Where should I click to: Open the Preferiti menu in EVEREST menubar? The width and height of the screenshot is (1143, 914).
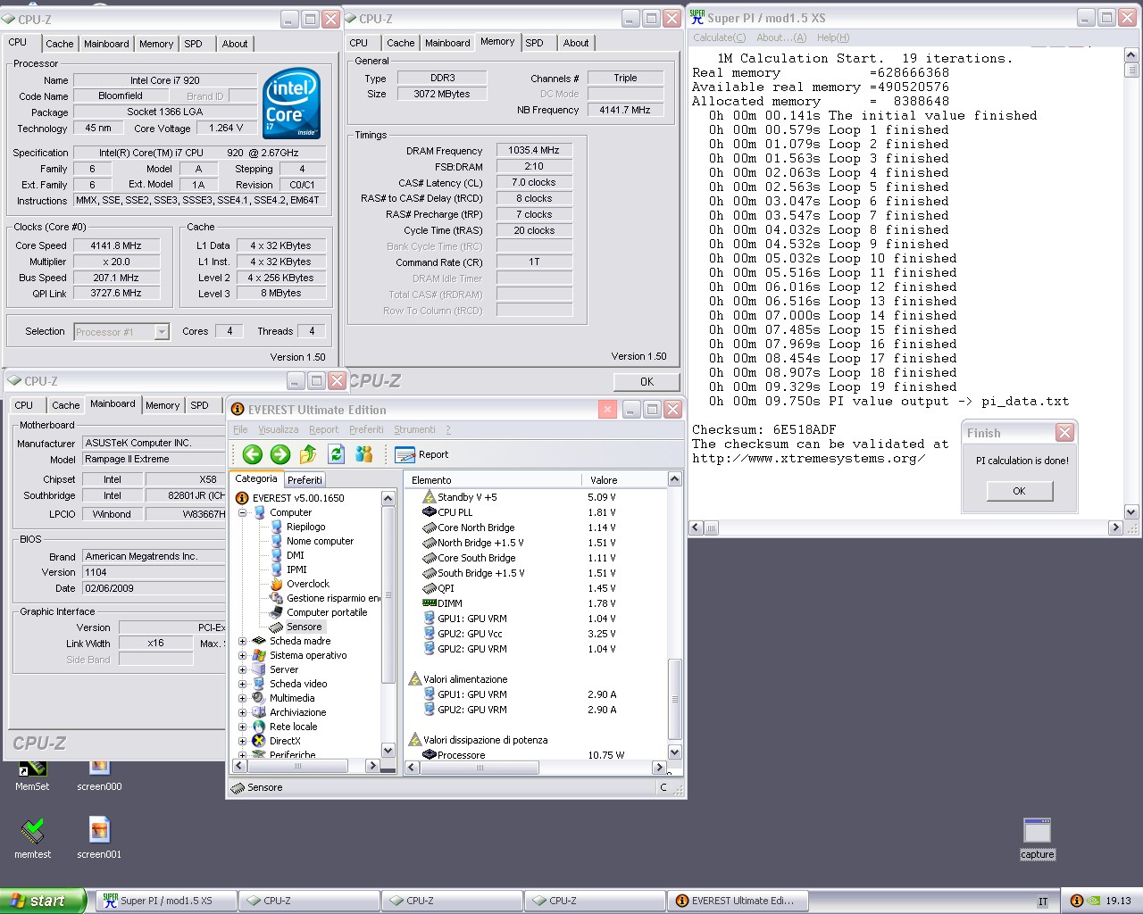point(366,429)
